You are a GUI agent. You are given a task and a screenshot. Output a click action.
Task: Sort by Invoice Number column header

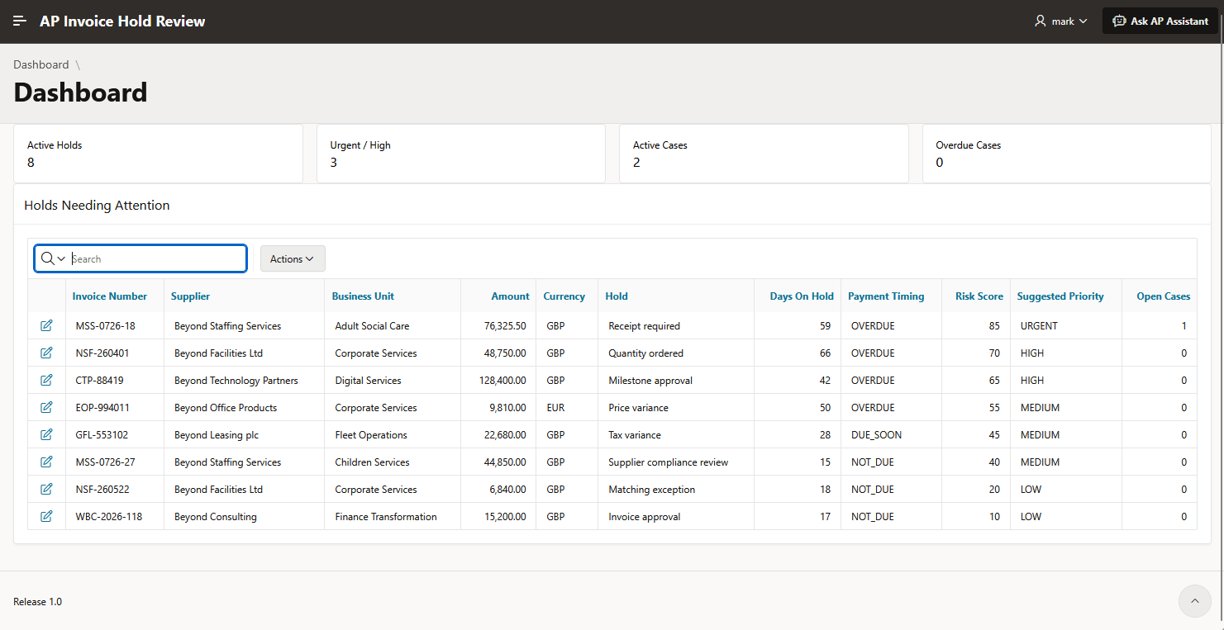click(110, 296)
